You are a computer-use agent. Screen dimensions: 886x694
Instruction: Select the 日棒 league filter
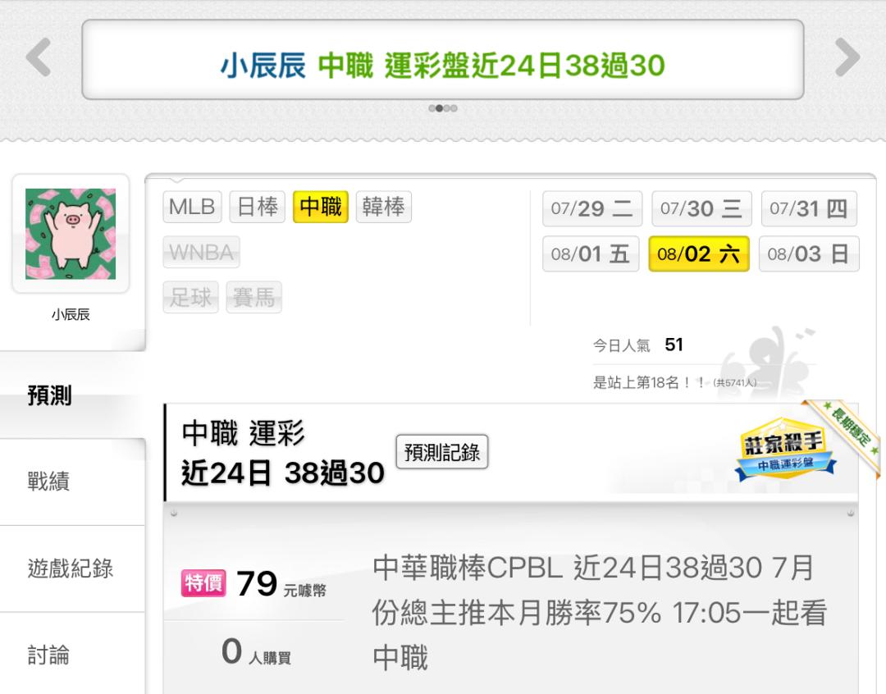coord(257,207)
